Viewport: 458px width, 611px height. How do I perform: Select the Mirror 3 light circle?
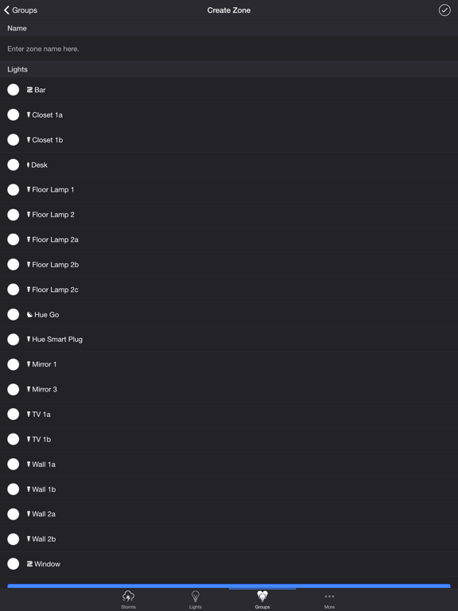[x=14, y=389]
